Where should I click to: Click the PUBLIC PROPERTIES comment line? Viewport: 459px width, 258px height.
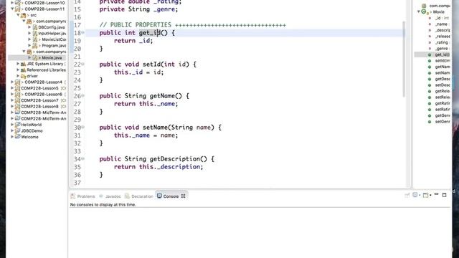point(193,25)
